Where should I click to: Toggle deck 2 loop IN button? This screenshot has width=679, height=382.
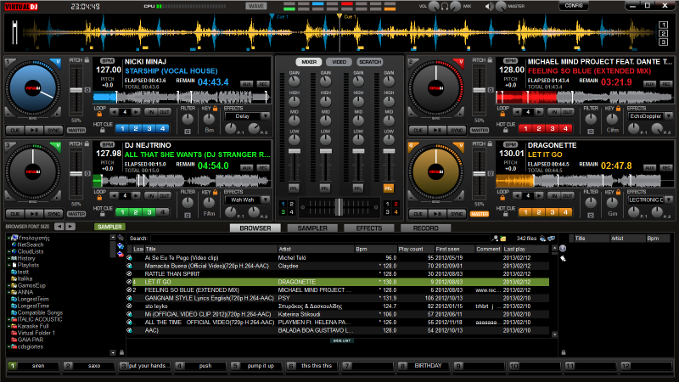(x=554, y=112)
